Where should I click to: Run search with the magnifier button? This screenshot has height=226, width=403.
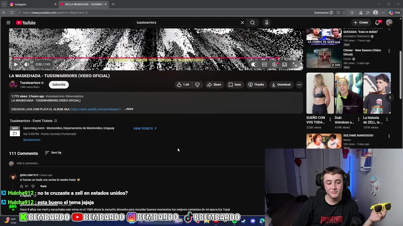point(253,23)
